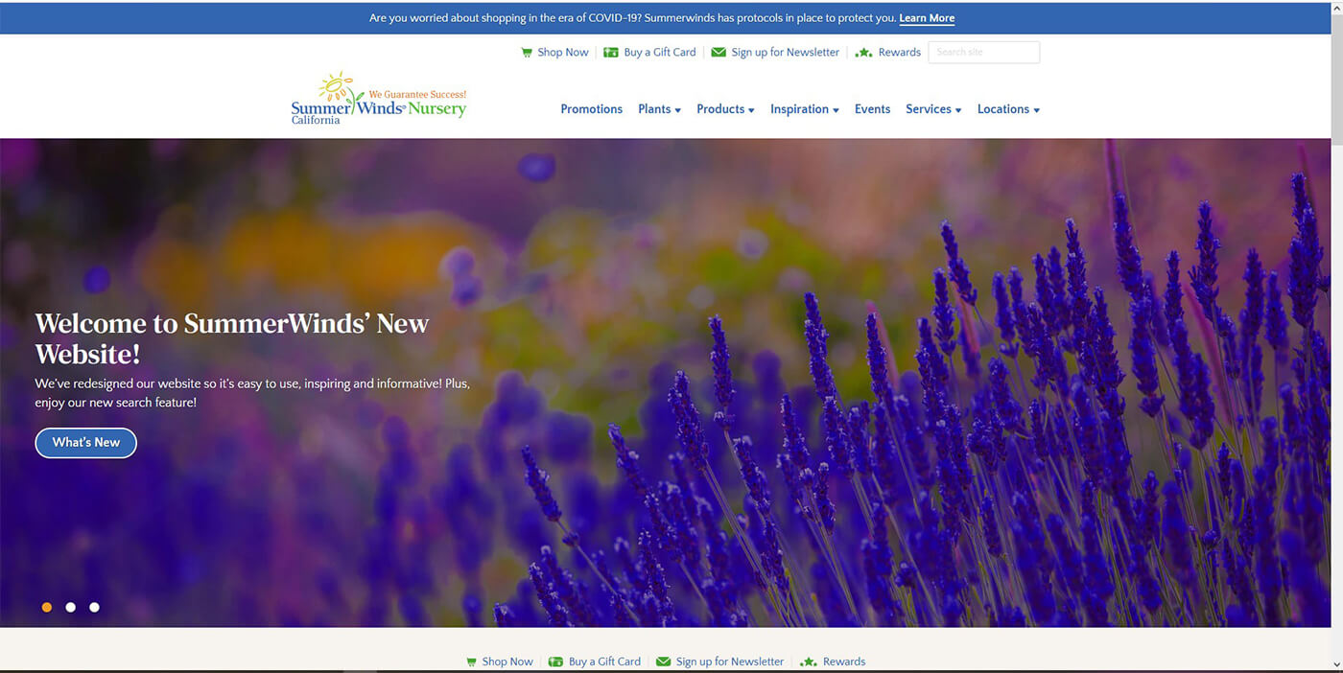Expand the Services dropdown menu

point(933,109)
